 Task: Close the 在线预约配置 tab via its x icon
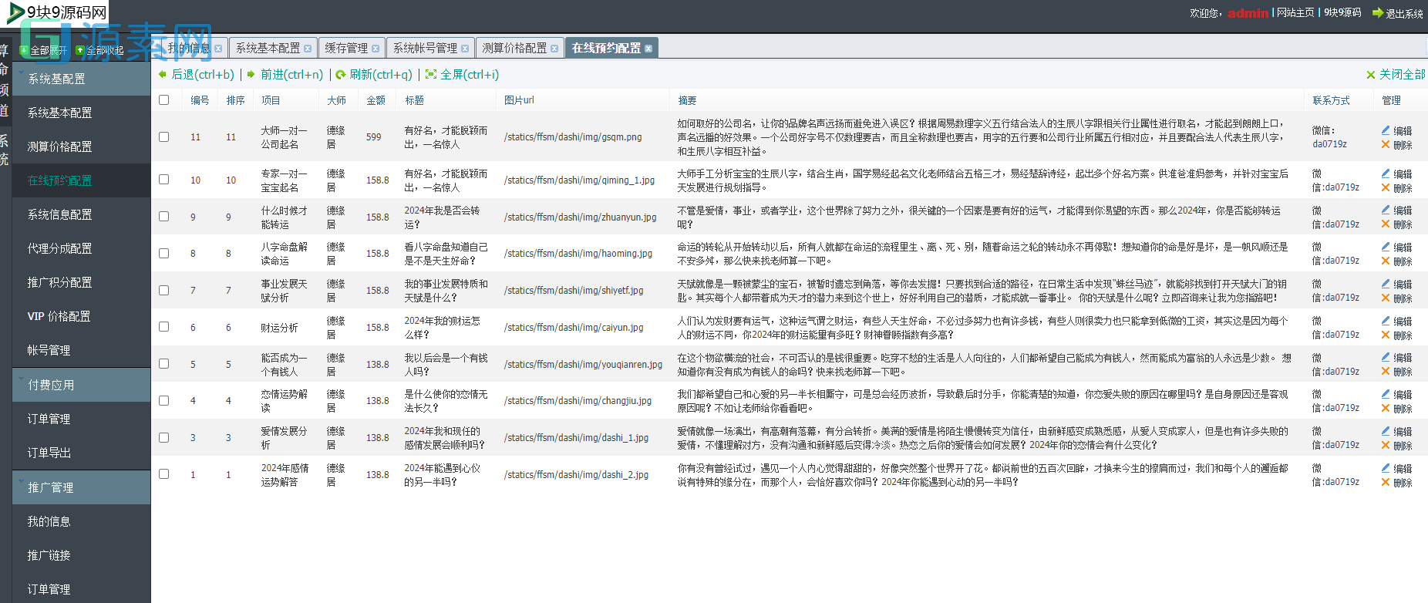[x=648, y=49]
